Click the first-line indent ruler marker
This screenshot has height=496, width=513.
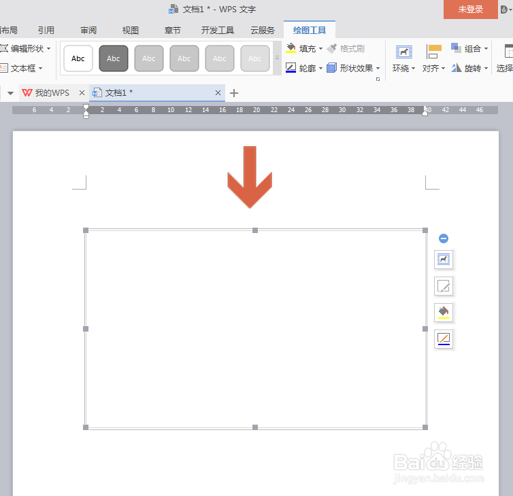86,107
